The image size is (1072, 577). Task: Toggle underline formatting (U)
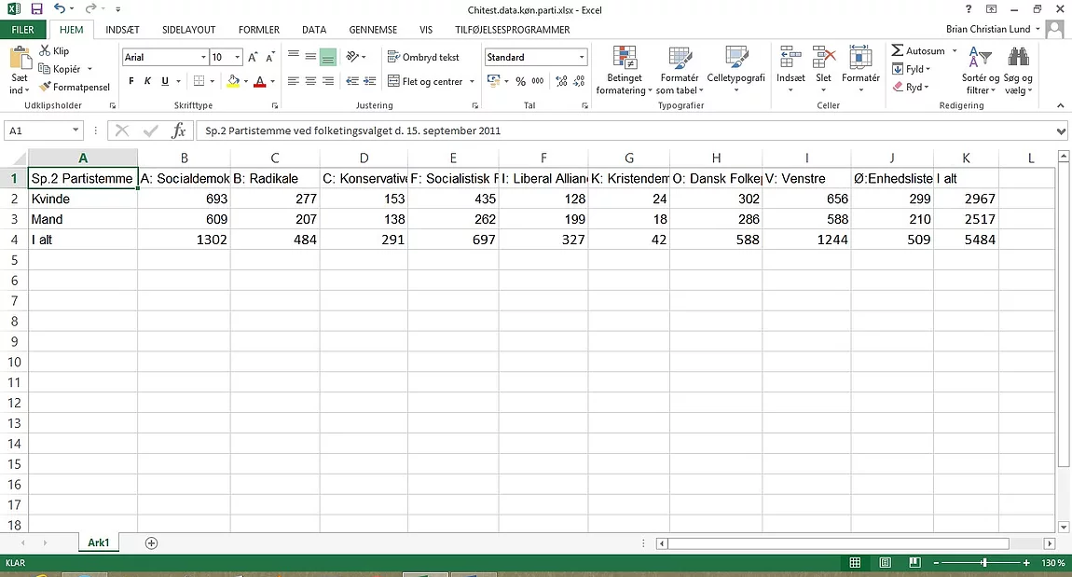coord(165,81)
